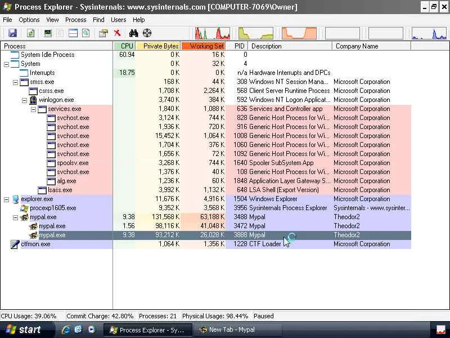Sort by the Working Set column header
The image size is (450, 338).
204,46
